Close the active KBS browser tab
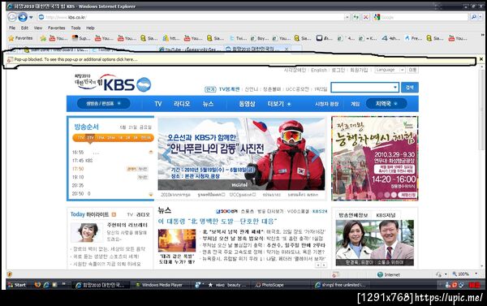Image resolution: width=487 pixels, height=306 pixels. coord(287,49)
